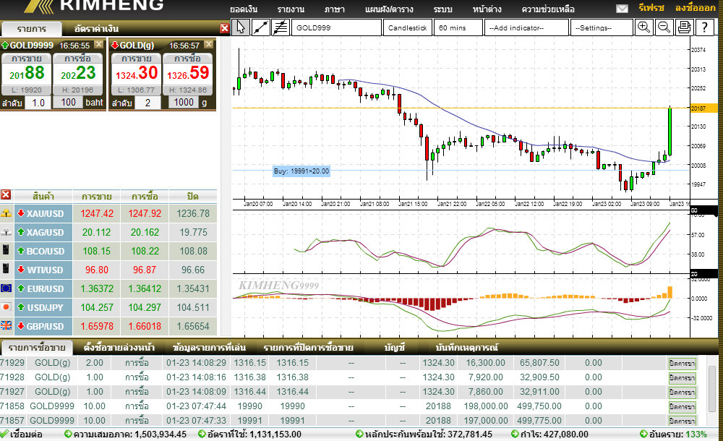Zoom out of the chart
The height and width of the screenshot is (441, 723).
pos(664,27)
